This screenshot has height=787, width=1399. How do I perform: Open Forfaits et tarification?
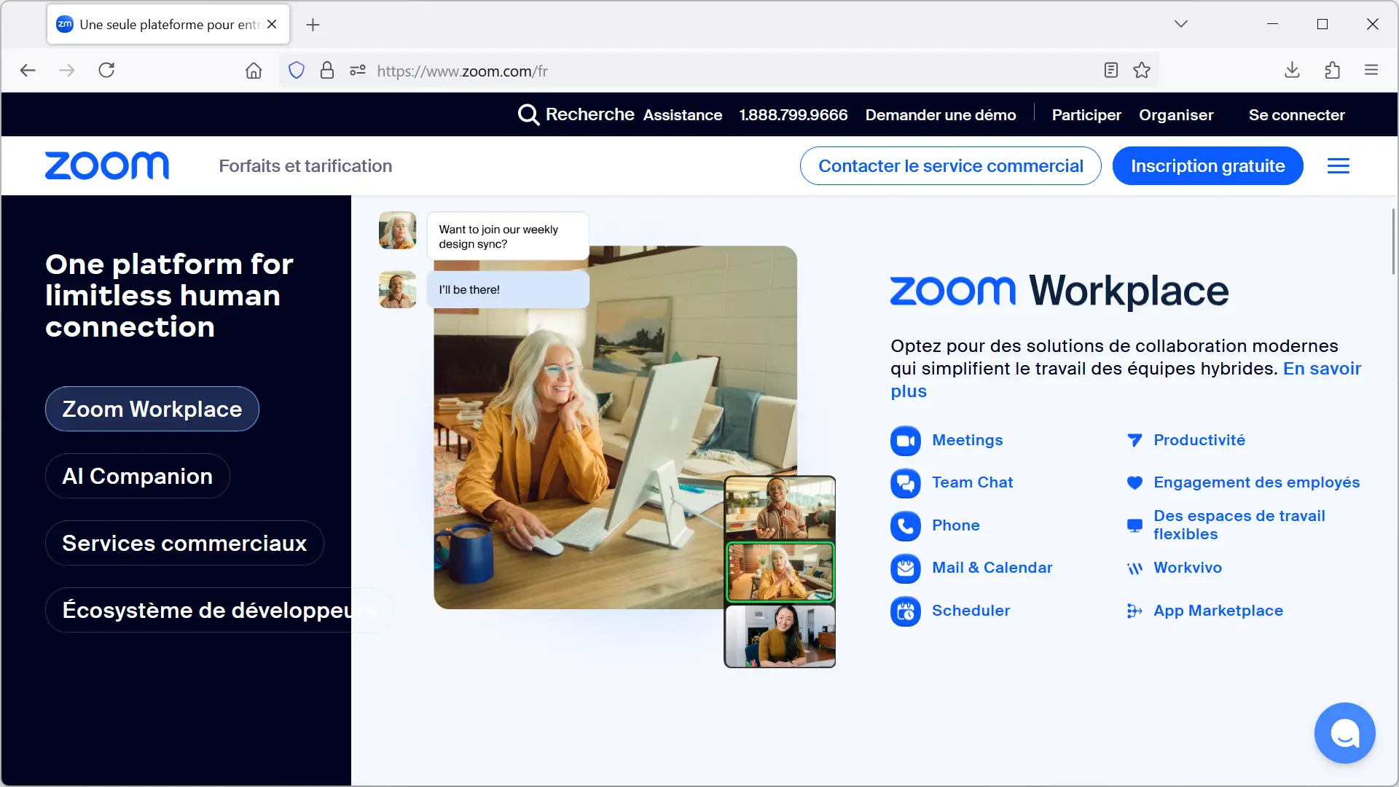[x=305, y=166]
